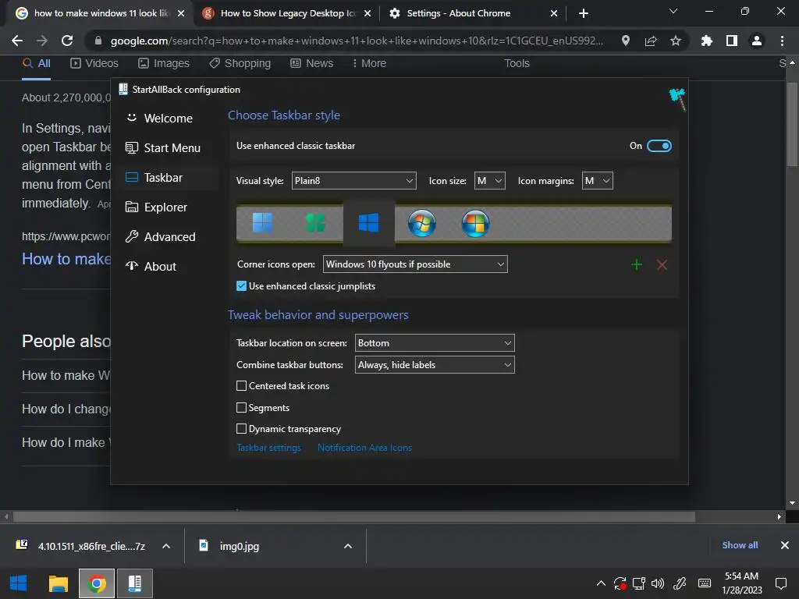
Task: Bookmark this page with star icon
Action: (x=676, y=41)
